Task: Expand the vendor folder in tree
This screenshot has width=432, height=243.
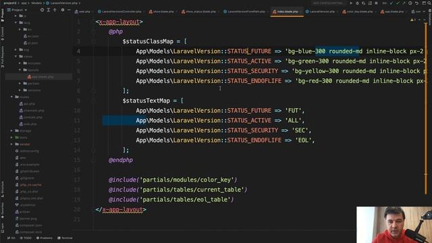Action: 12,144
